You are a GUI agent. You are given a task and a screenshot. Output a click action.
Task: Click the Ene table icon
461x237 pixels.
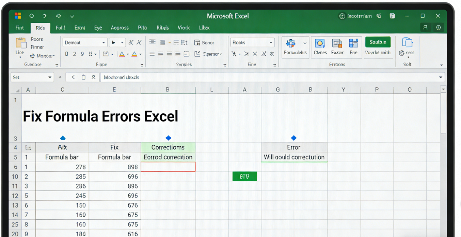coord(353,43)
